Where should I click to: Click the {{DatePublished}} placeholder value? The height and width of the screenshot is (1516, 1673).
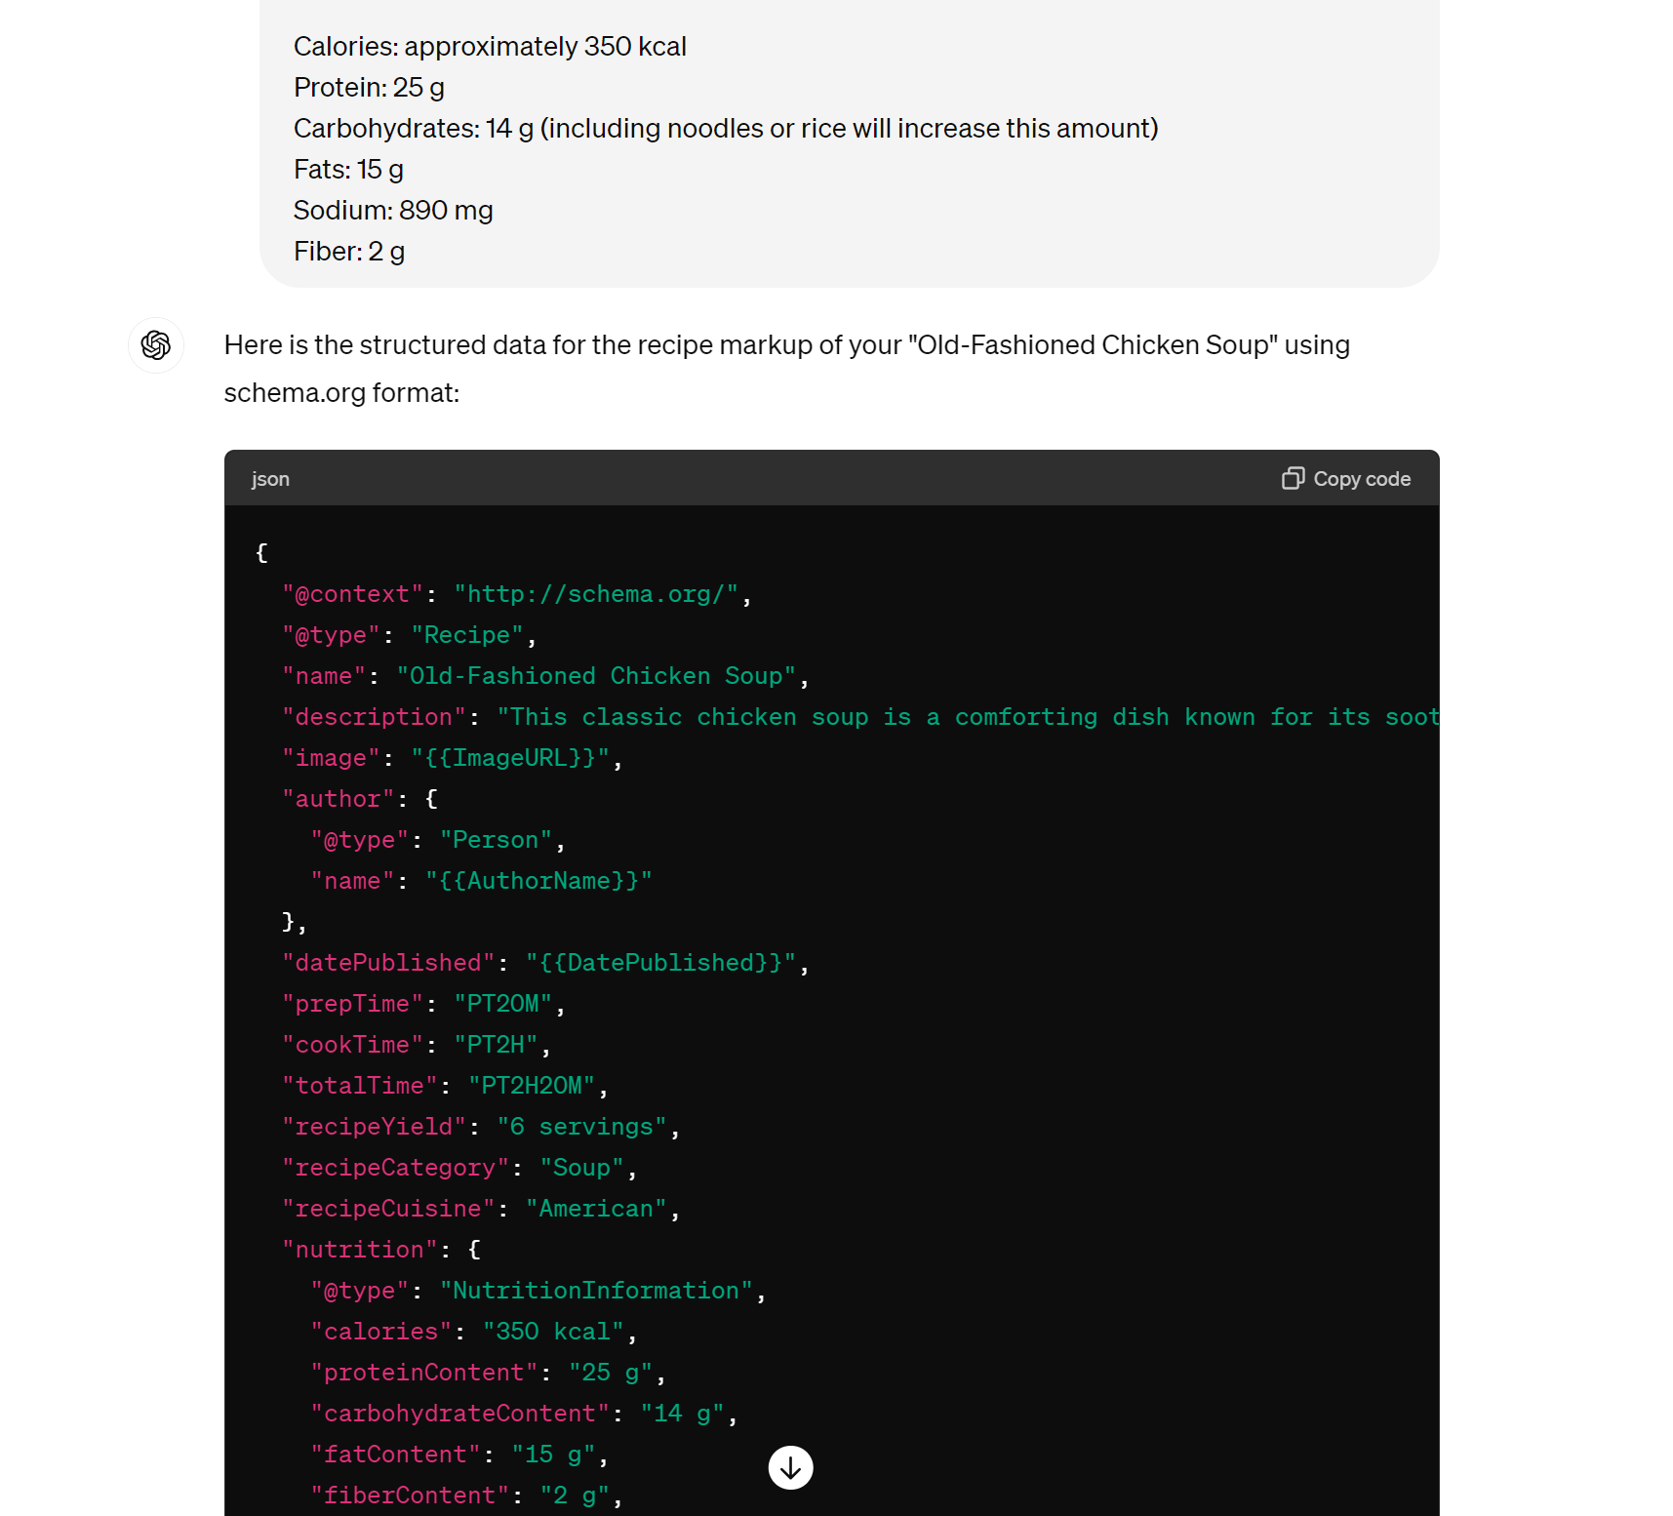660,963
